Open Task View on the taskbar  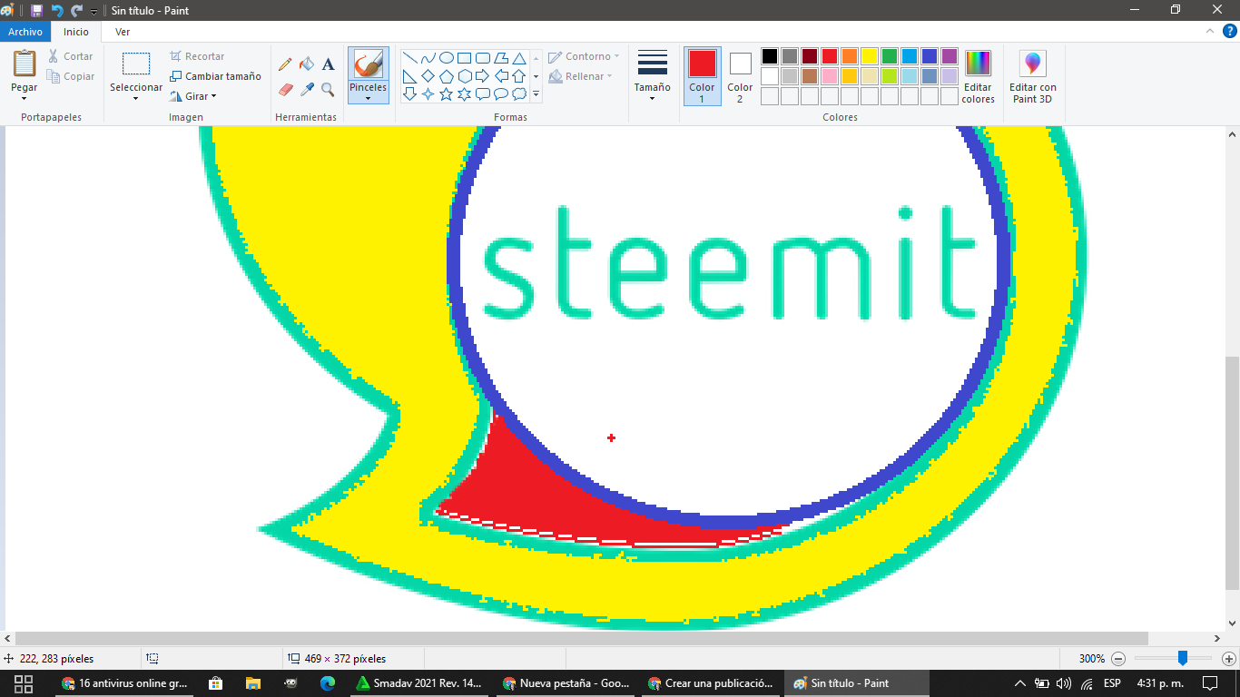pyautogui.click(x=24, y=683)
